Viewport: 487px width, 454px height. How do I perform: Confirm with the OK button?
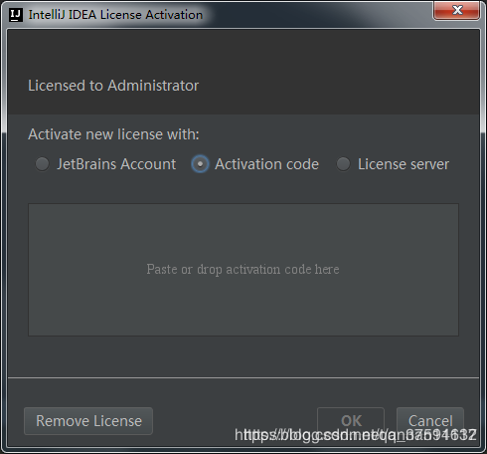(x=351, y=421)
